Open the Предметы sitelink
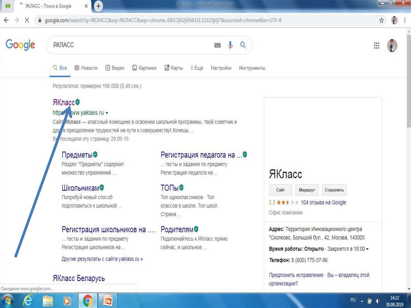The image size is (411, 308). pos(77,155)
